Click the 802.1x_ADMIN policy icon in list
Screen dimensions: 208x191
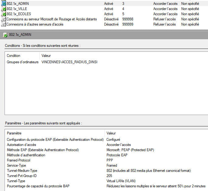4,3
